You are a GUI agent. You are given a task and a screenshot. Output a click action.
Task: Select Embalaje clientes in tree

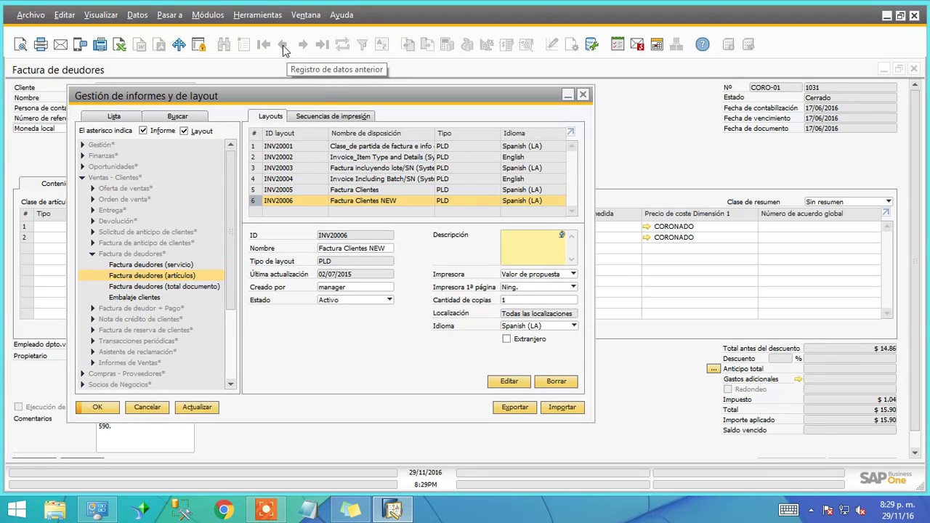tap(134, 297)
